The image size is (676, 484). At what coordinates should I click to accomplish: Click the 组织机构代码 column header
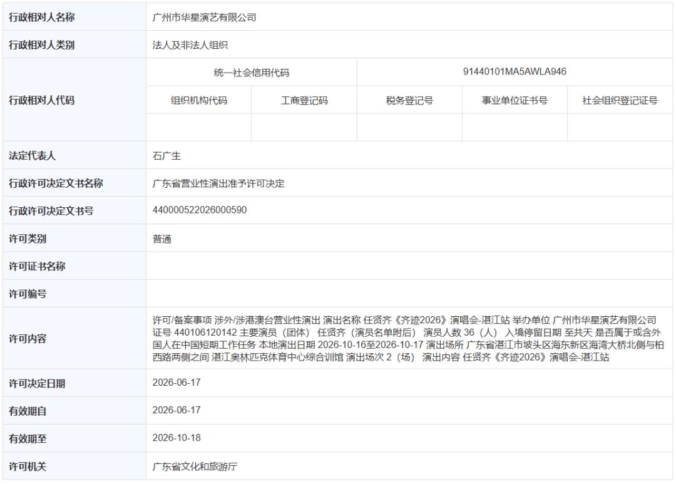point(199,100)
